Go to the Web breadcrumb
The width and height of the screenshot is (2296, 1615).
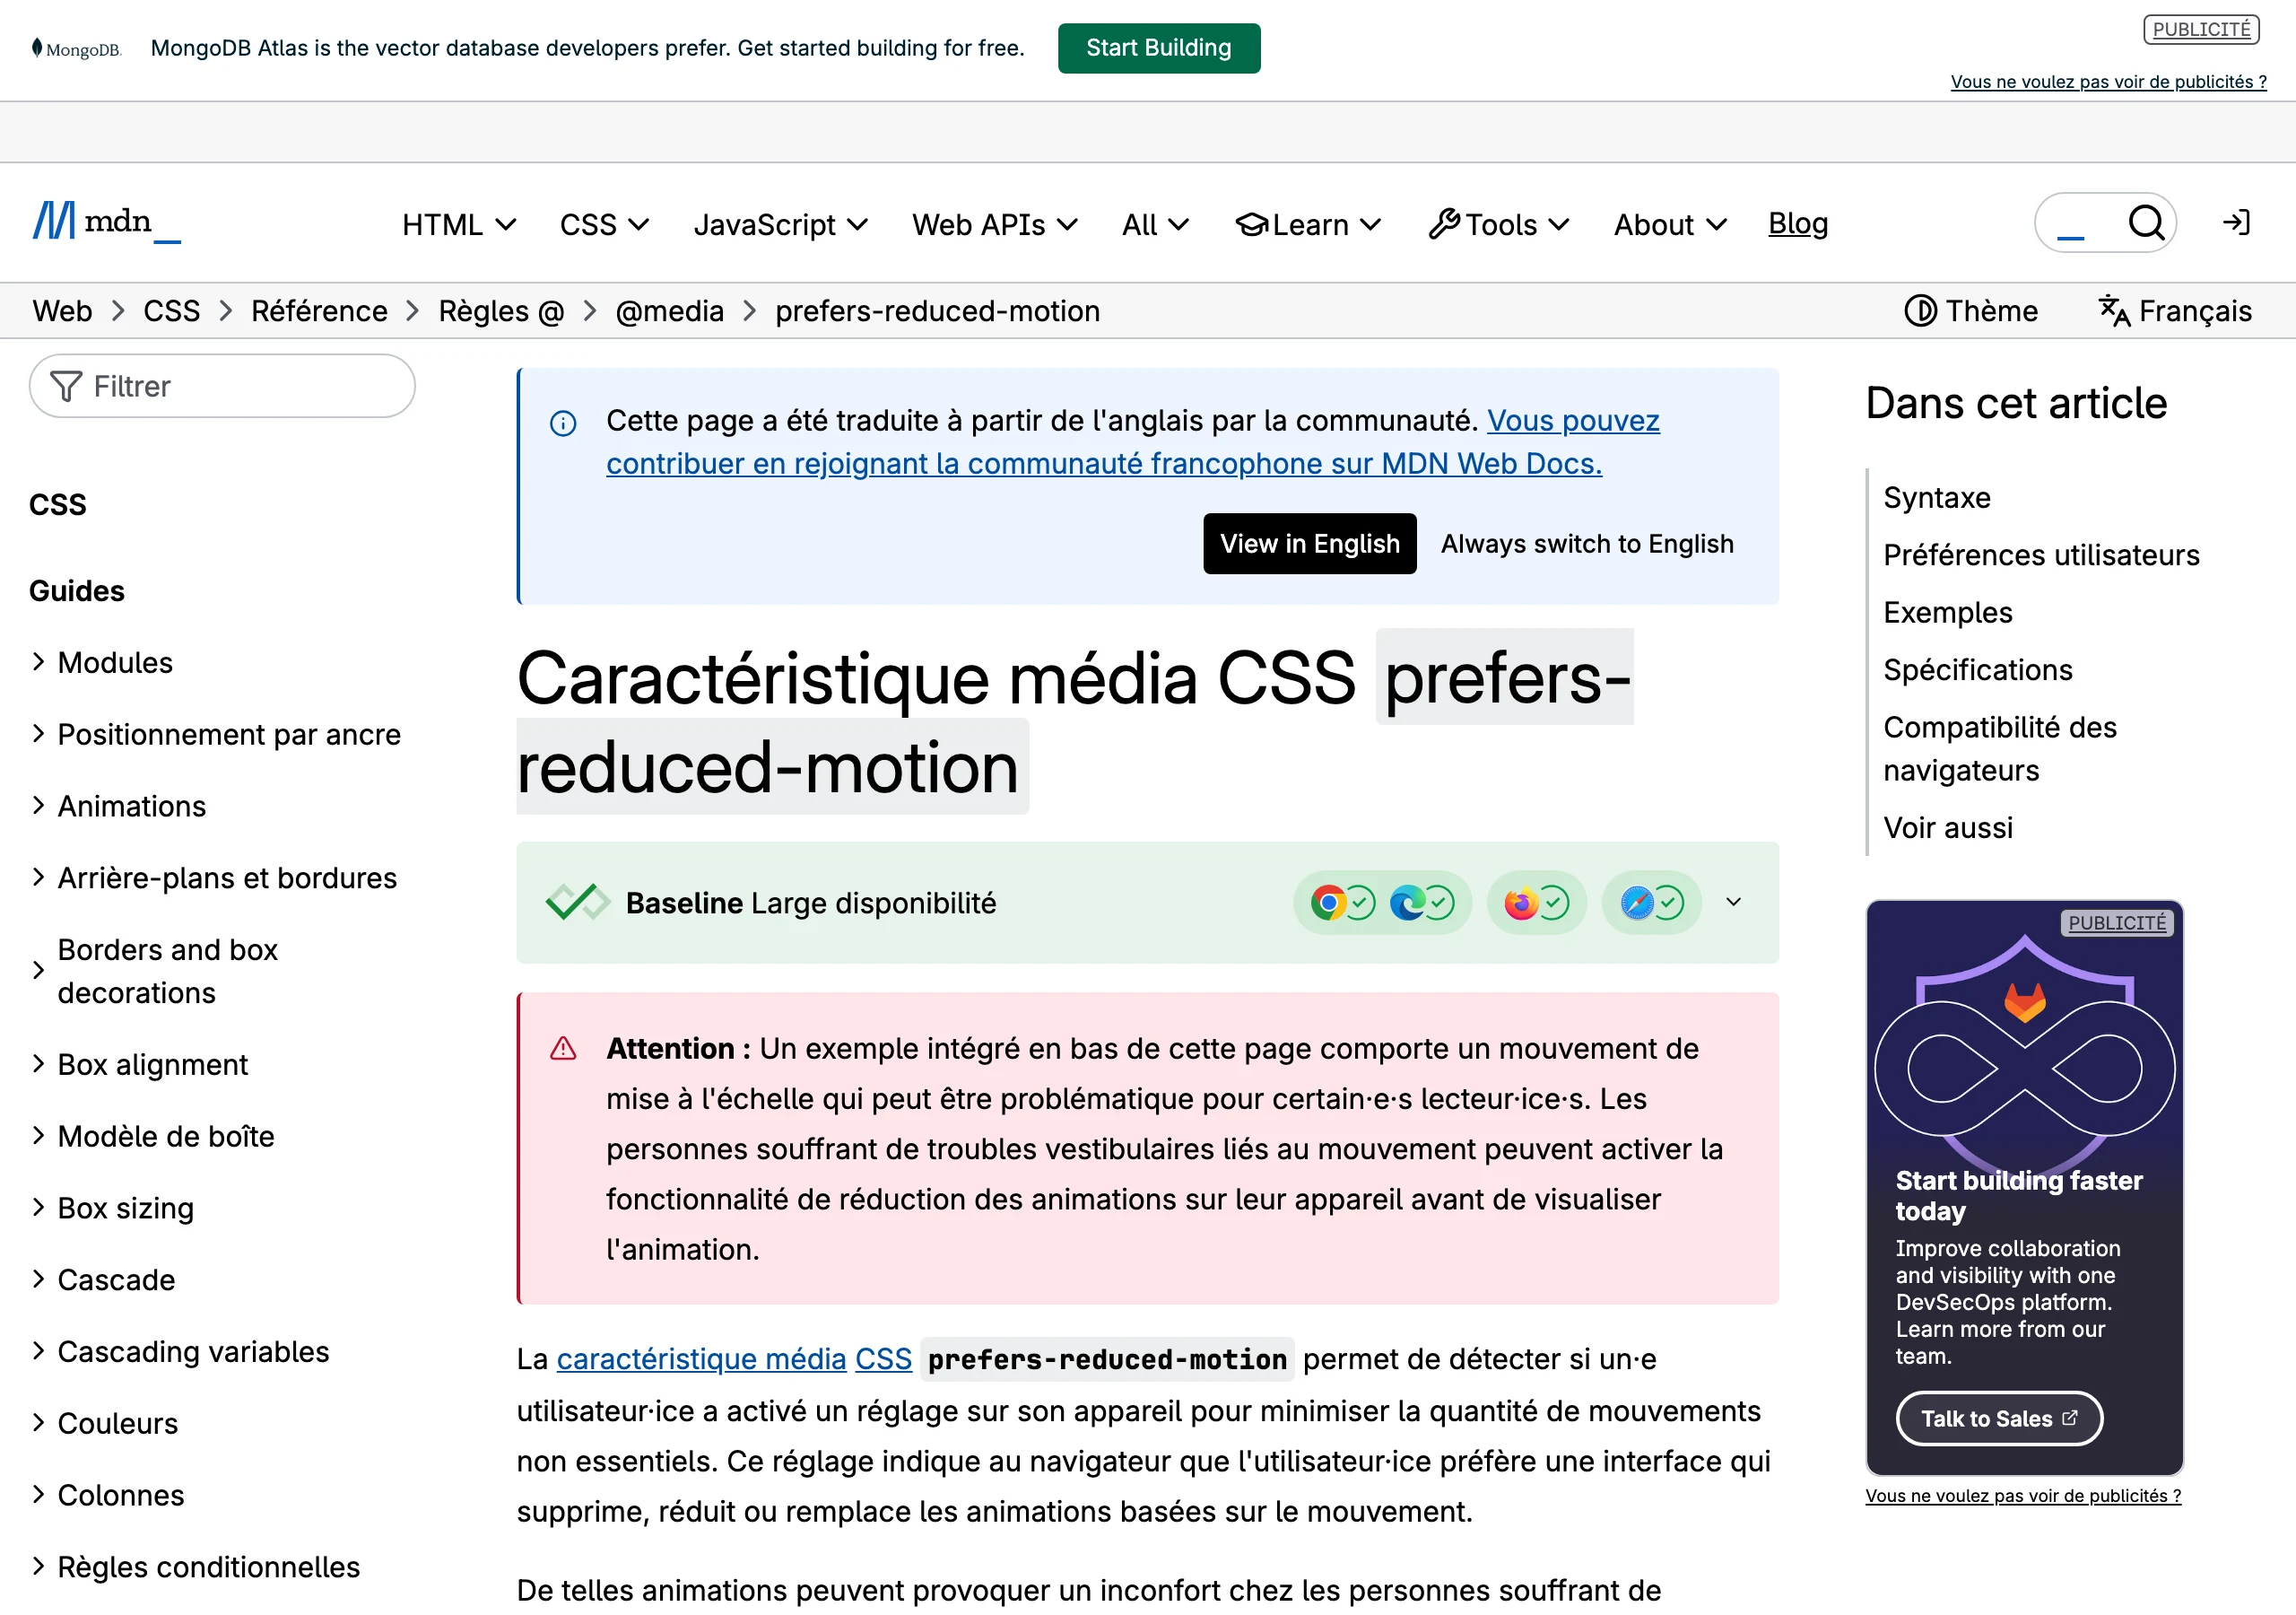62,311
